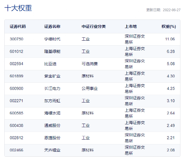This screenshot has width=183, height=161.
Task: Click the 十大权重 heading
Action: (x=18, y=8)
